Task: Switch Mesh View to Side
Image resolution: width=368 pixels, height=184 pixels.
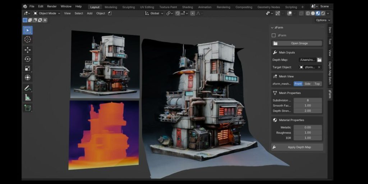Action: [x=307, y=84]
